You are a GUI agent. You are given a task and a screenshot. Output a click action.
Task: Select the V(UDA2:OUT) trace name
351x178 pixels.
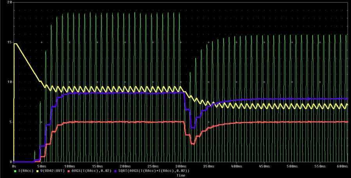tap(51, 171)
